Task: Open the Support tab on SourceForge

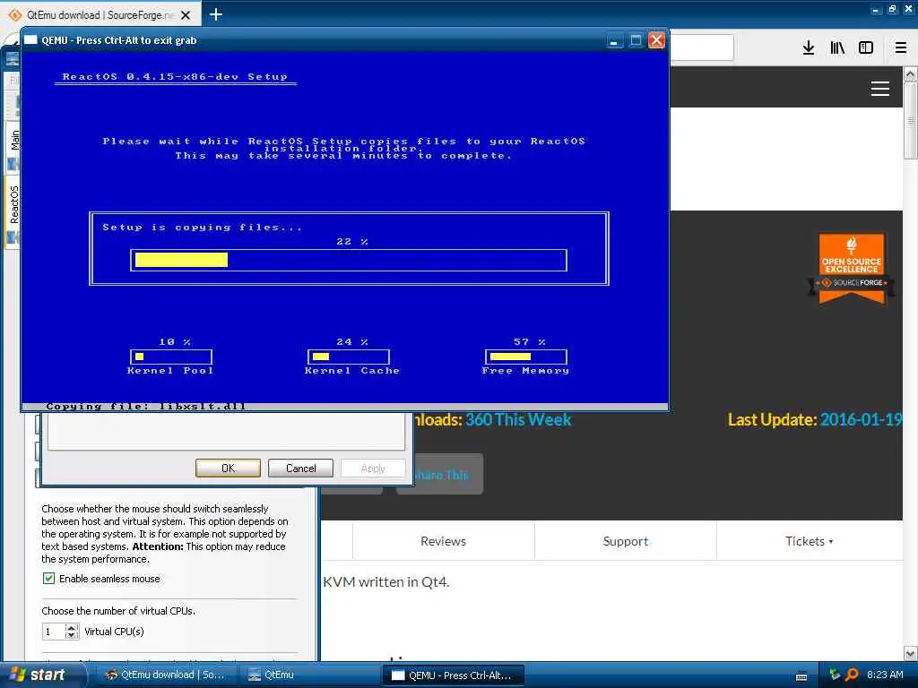Action: tap(625, 541)
